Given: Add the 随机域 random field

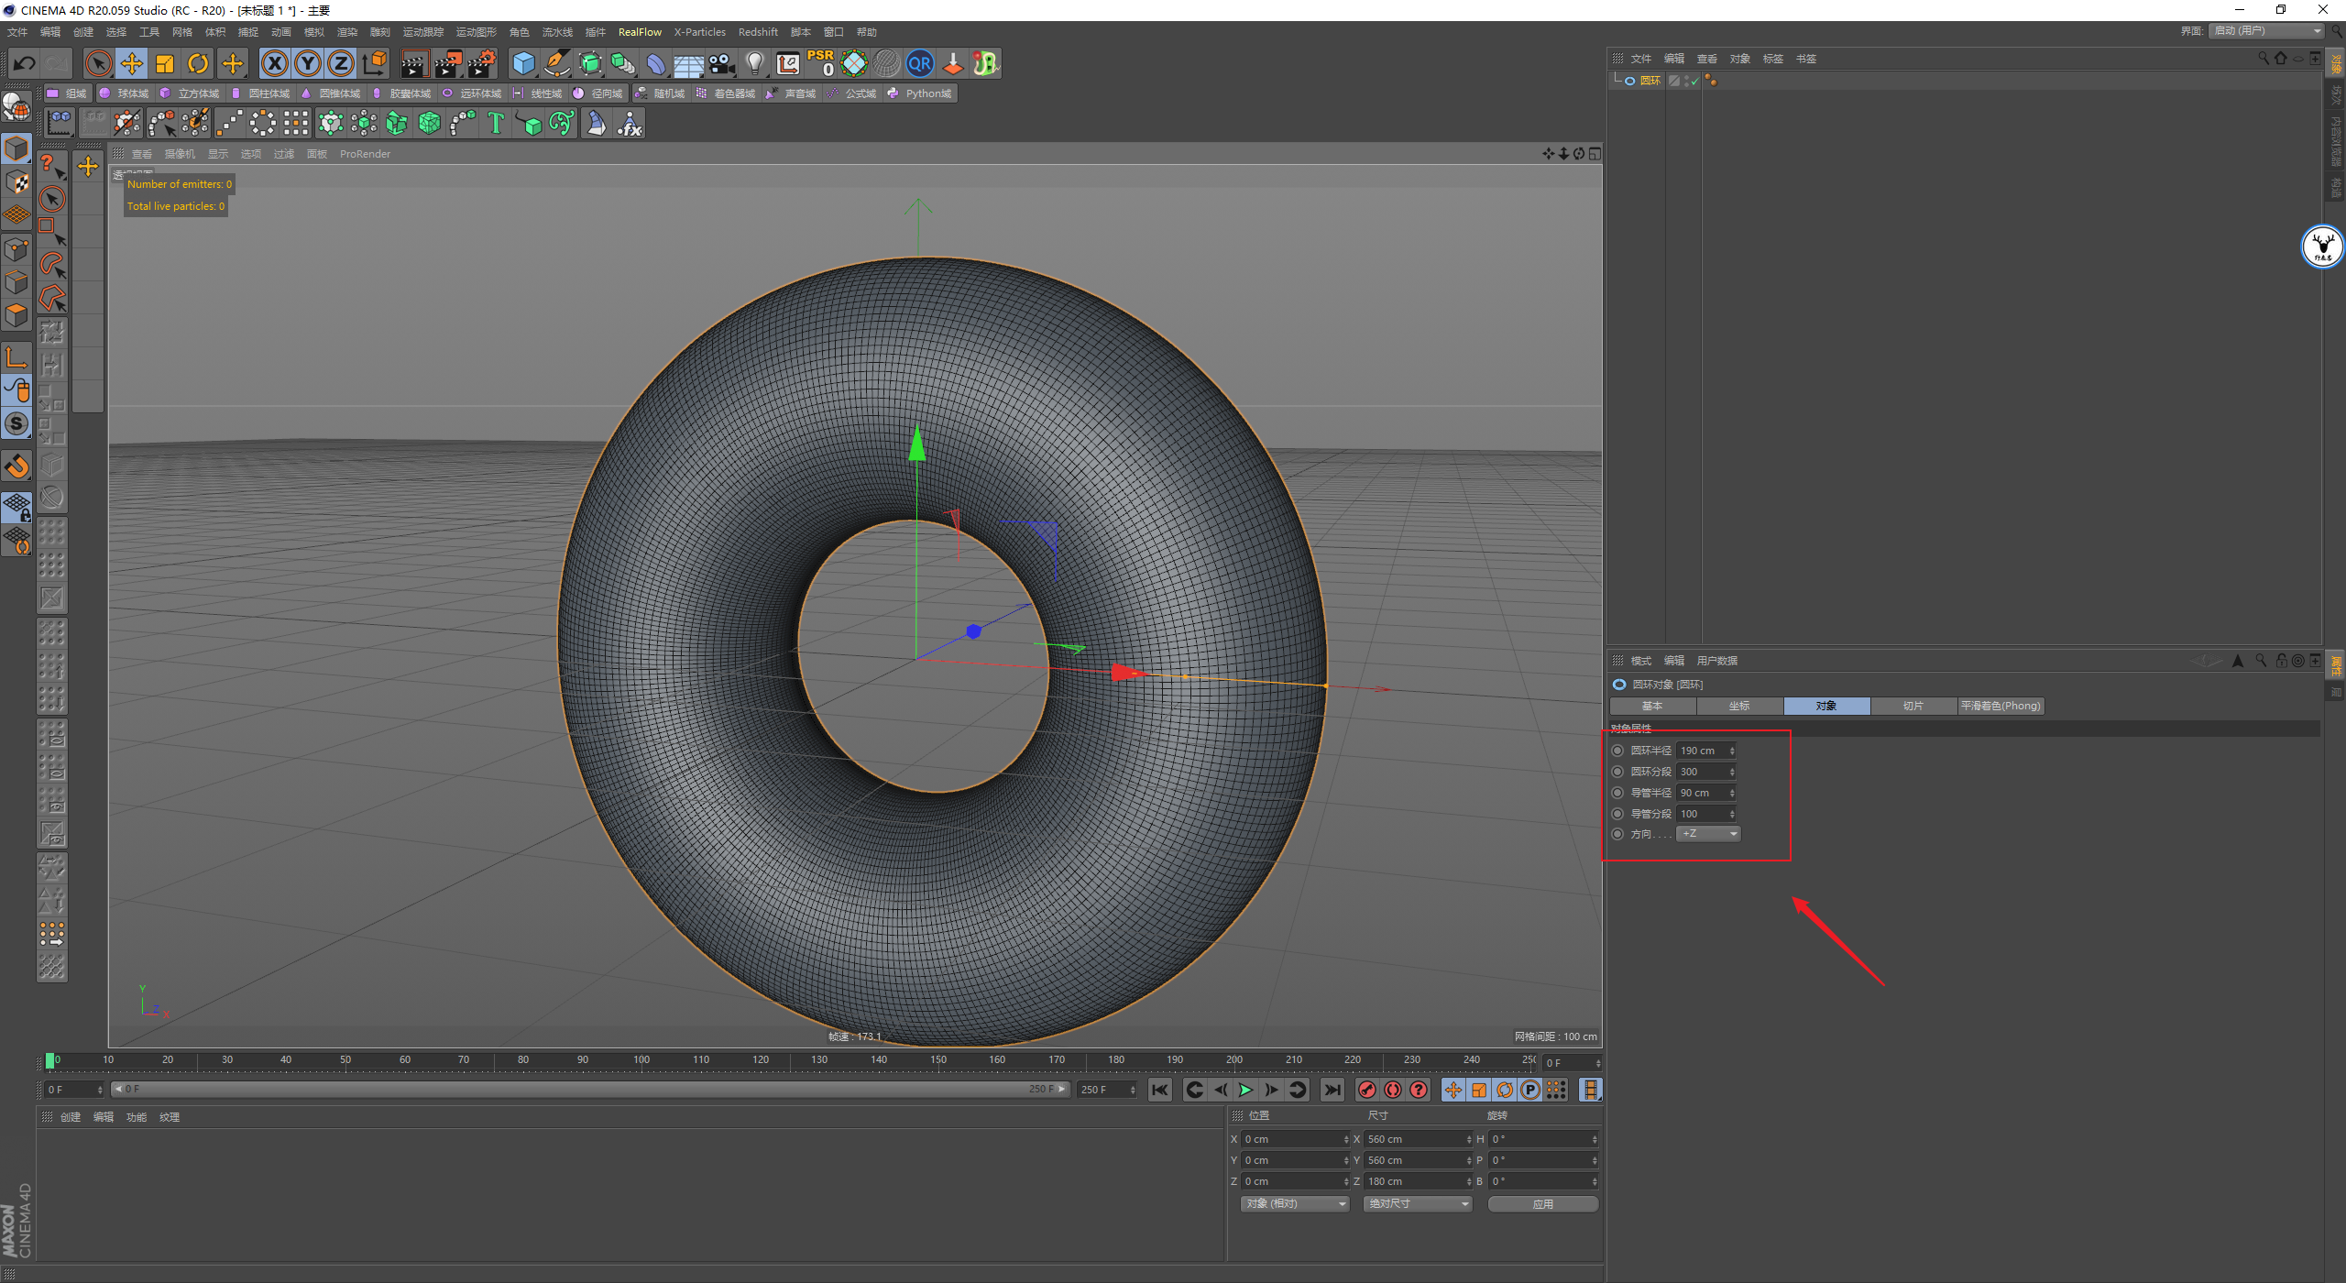Looking at the screenshot, I should 660,93.
